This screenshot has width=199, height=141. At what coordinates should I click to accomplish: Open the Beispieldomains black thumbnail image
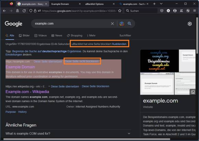160,61
